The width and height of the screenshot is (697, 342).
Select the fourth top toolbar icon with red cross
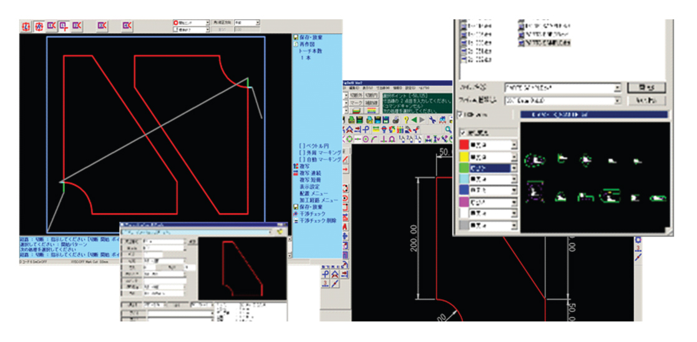(64, 26)
